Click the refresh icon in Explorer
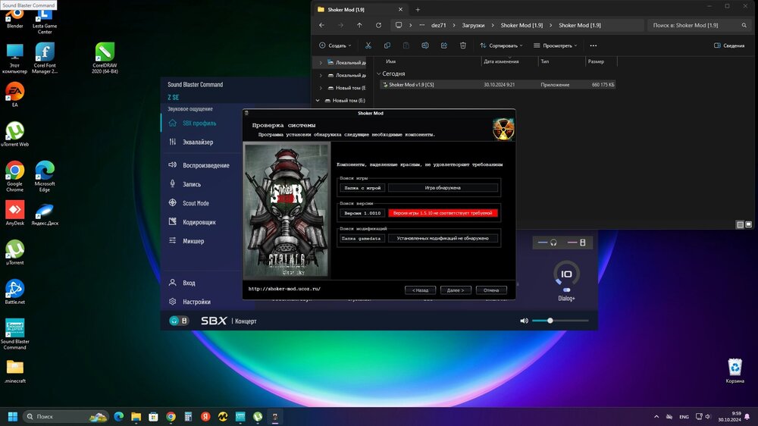Screen dimensions: 758x426 378,25
